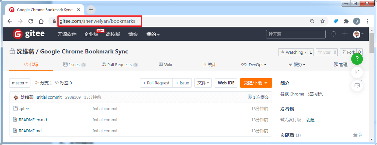Bookmark this page with the star icon

click(323, 21)
